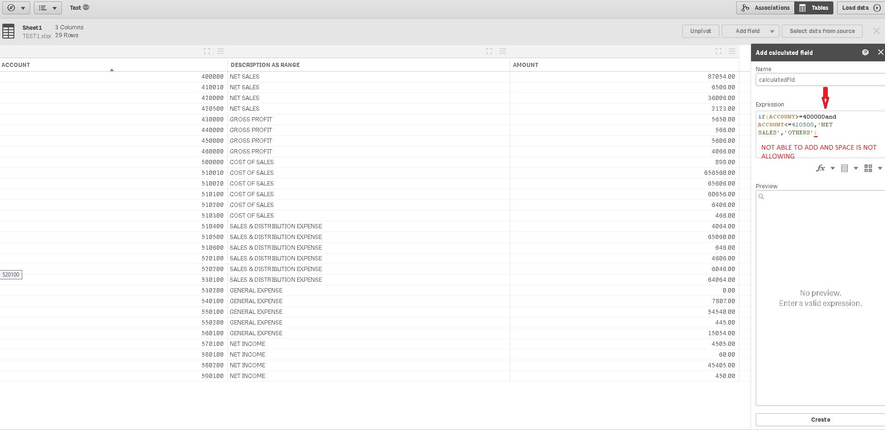This screenshot has height=430, width=885.
Task: Switch to the Tables view
Action: point(814,8)
